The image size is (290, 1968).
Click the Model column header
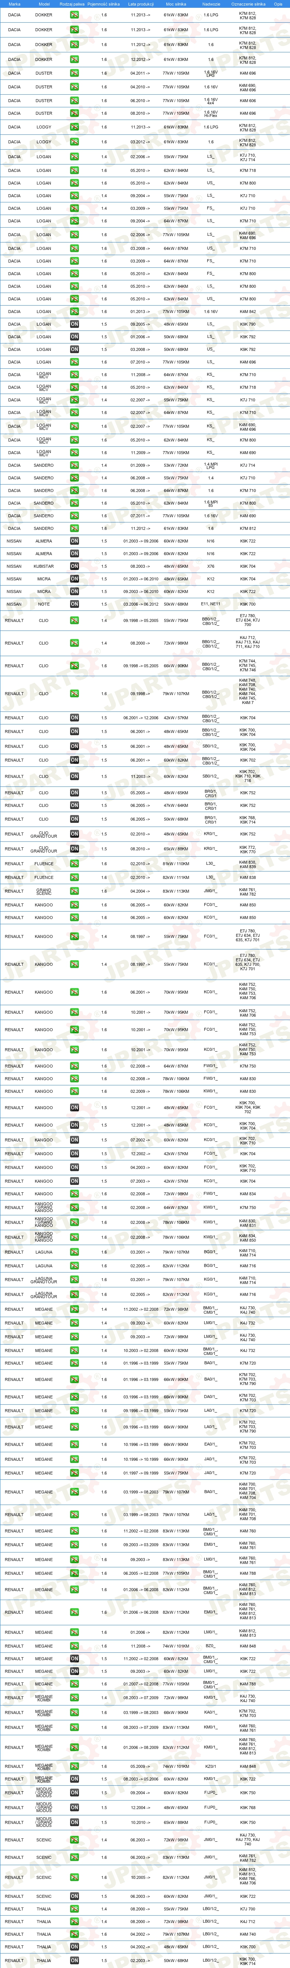click(x=43, y=4)
